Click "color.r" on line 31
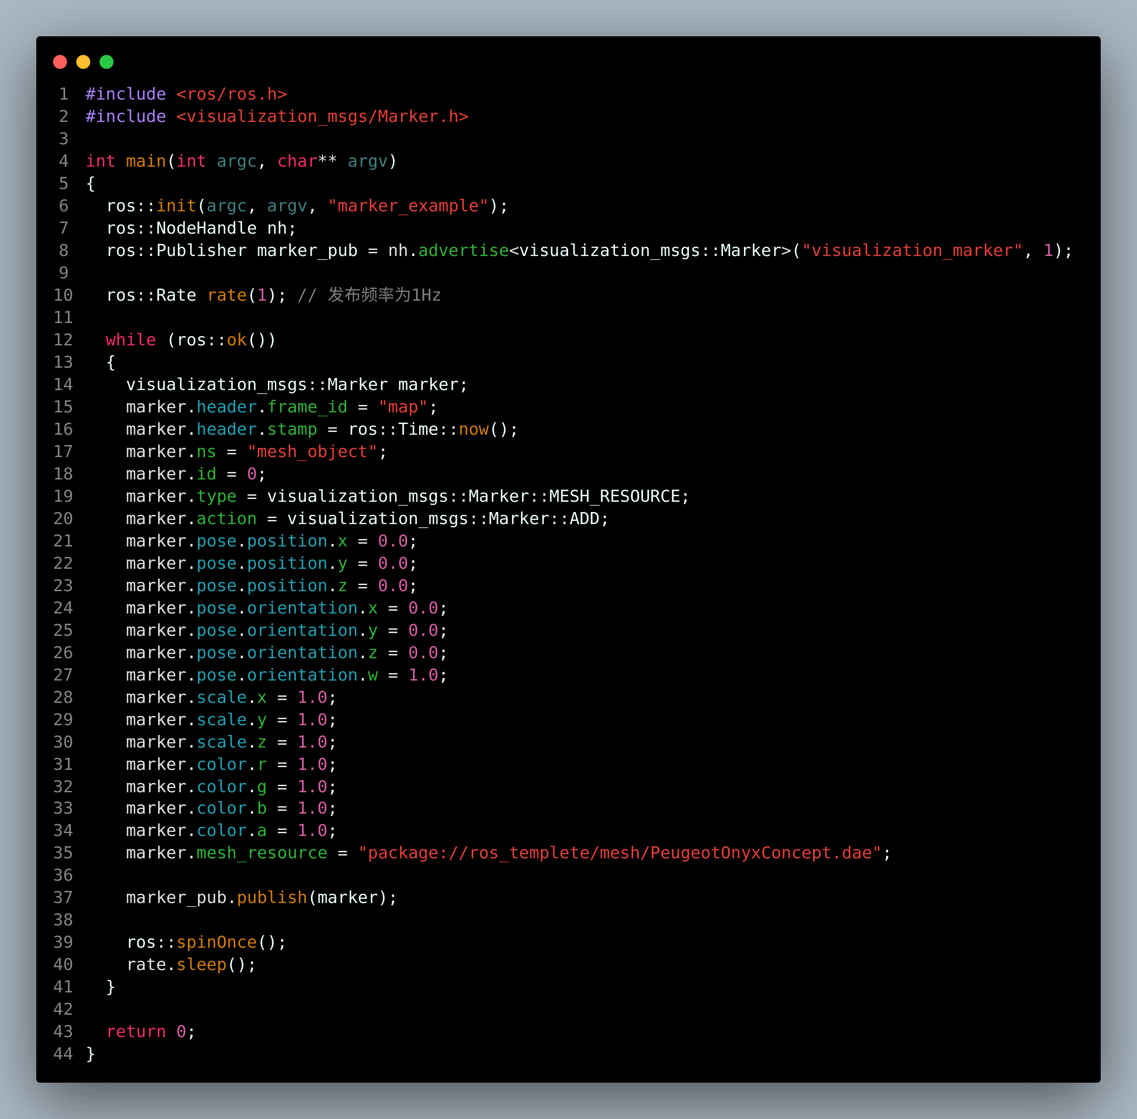This screenshot has width=1137, height=1119. click(231, 764)
